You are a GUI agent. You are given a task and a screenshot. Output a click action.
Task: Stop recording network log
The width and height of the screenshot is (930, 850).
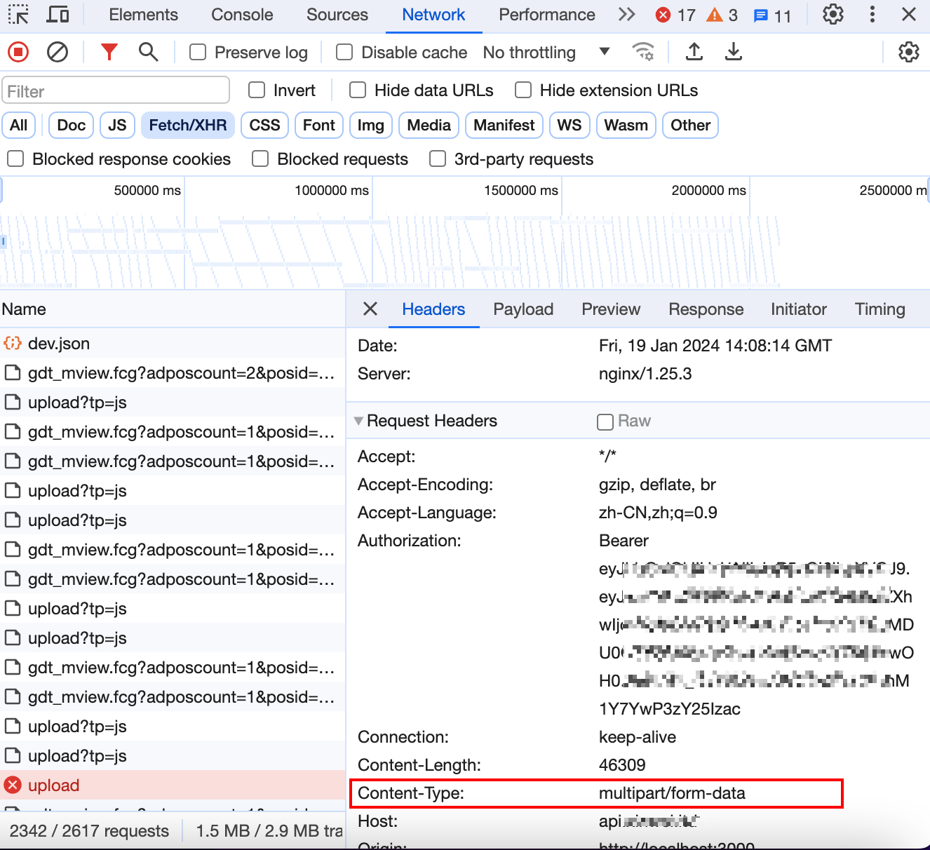18,52
